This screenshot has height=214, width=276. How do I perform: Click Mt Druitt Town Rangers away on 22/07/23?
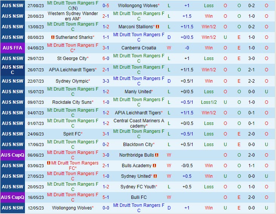[139, 81]
